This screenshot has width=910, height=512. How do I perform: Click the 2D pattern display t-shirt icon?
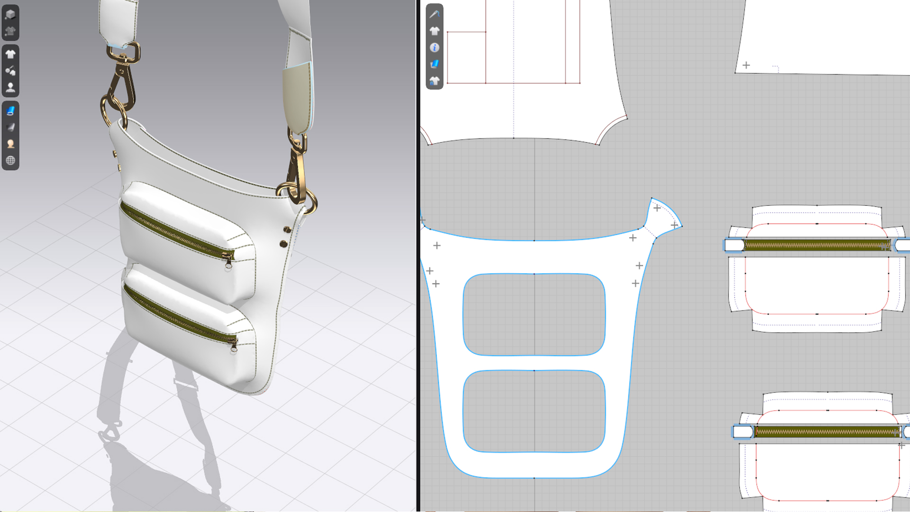coord(434,31)
